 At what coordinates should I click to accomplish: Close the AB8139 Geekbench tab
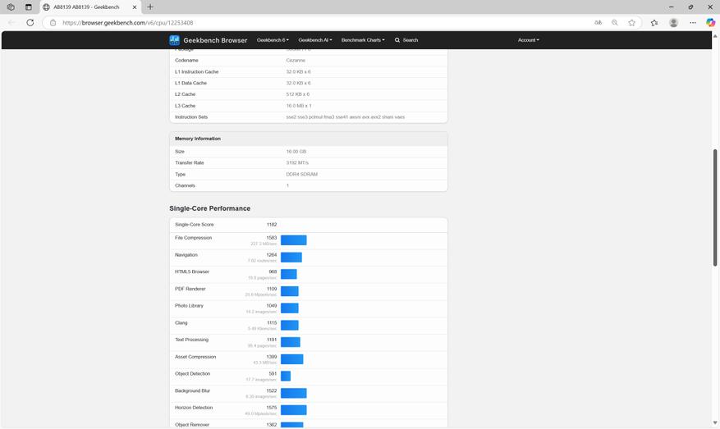tap(135, 7)
